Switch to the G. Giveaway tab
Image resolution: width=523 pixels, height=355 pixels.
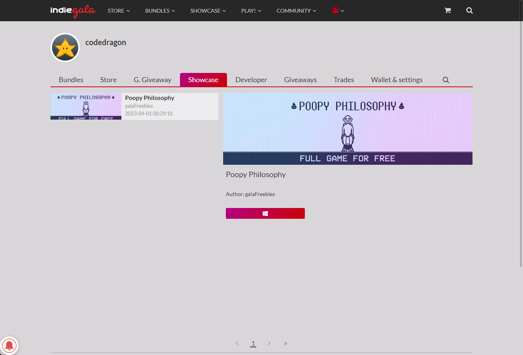(x=153, y=80)
